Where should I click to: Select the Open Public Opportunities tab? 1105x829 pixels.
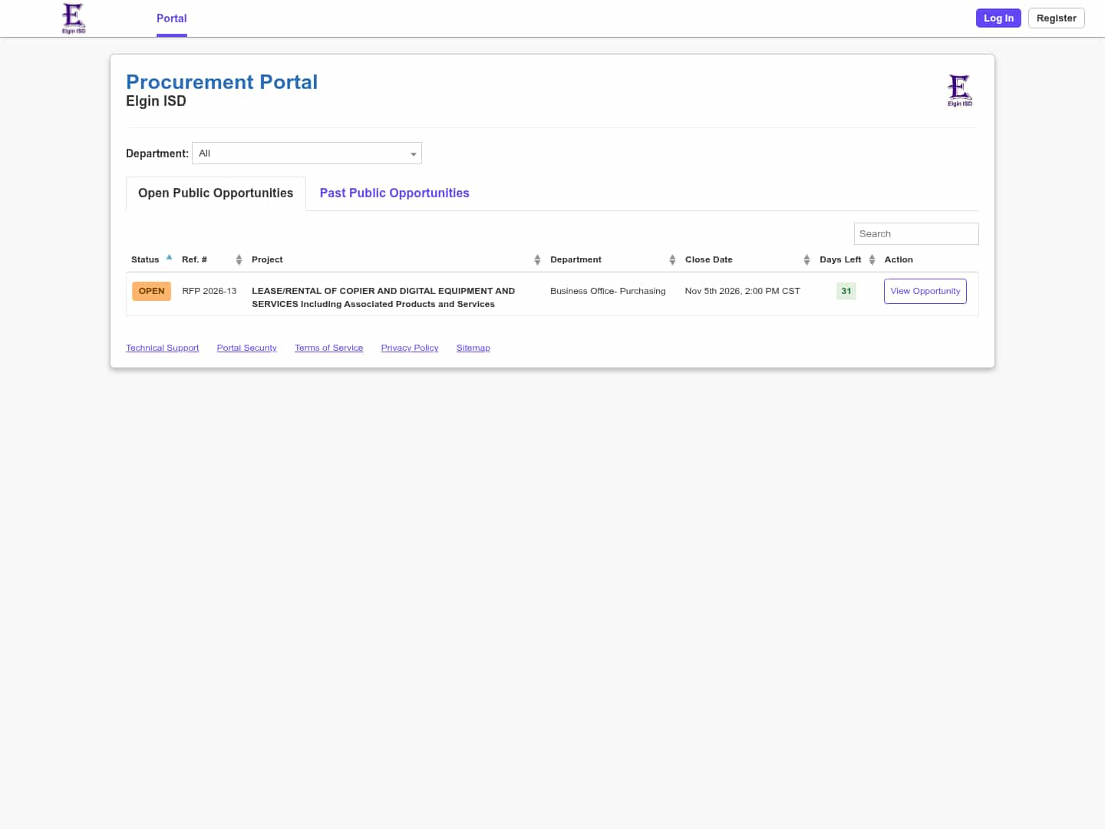[216, 193]
